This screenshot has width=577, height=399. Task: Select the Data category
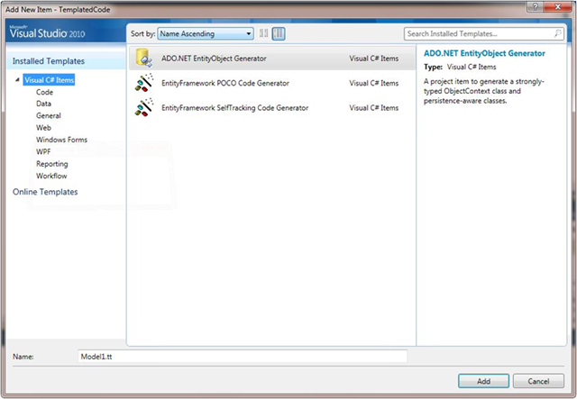[x=44, y=104]
